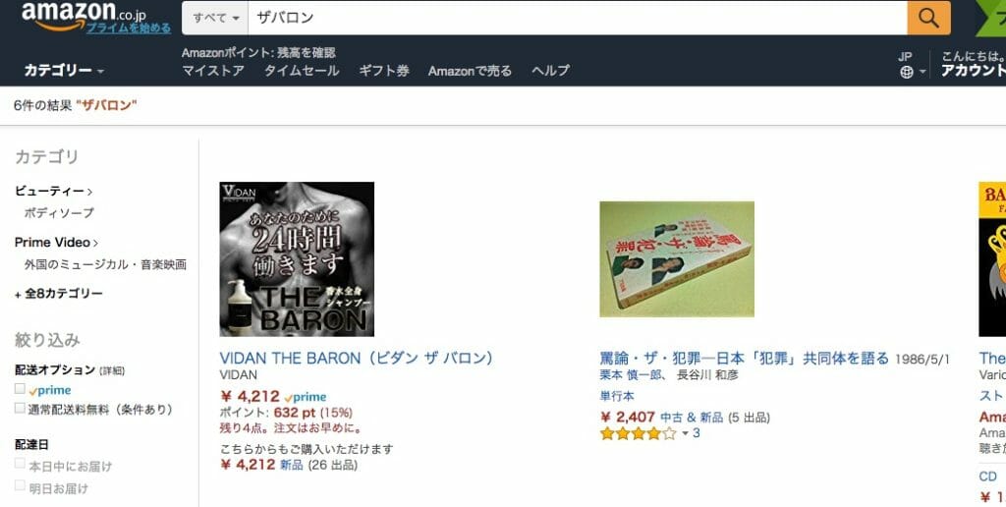Click the orange search magnifier button

coord(928,18)
